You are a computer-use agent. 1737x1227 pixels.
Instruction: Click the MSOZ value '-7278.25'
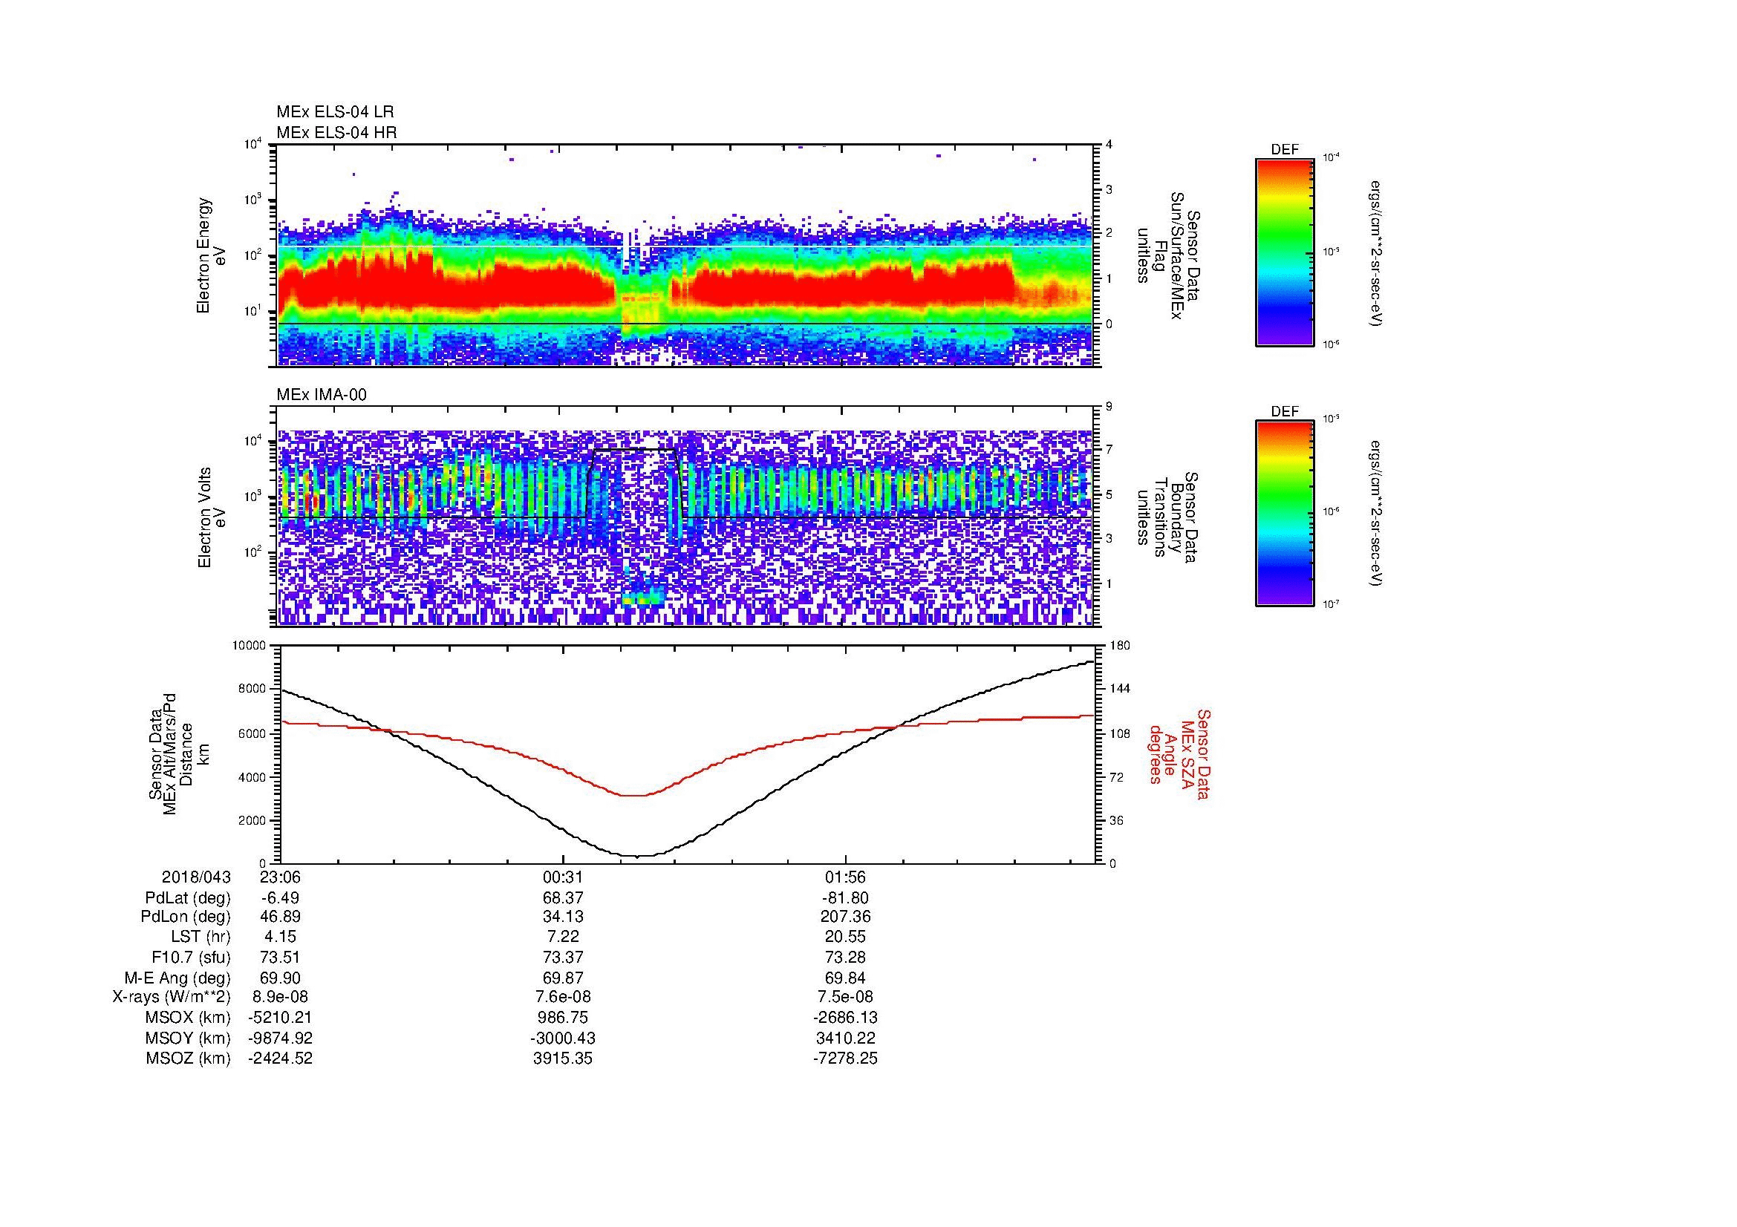pyautogui.click(x=846, y=1059)
